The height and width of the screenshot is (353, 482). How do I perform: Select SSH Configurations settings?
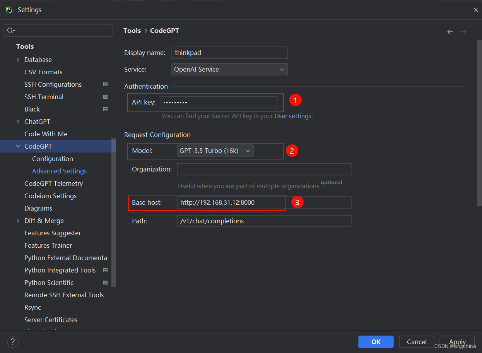[53, 84]
